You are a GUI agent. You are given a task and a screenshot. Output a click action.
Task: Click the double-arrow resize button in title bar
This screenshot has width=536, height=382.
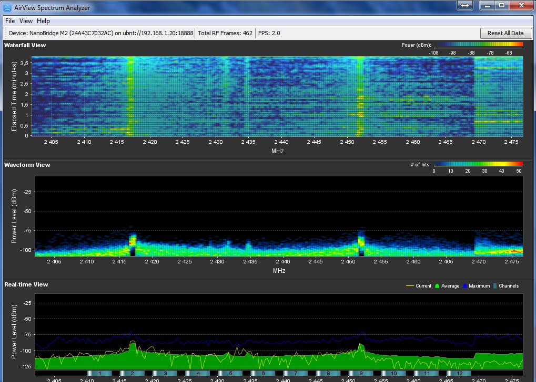[465, 5]
